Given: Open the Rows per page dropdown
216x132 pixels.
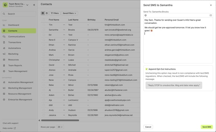Looking at the screenshot, I should pos(60,127).
